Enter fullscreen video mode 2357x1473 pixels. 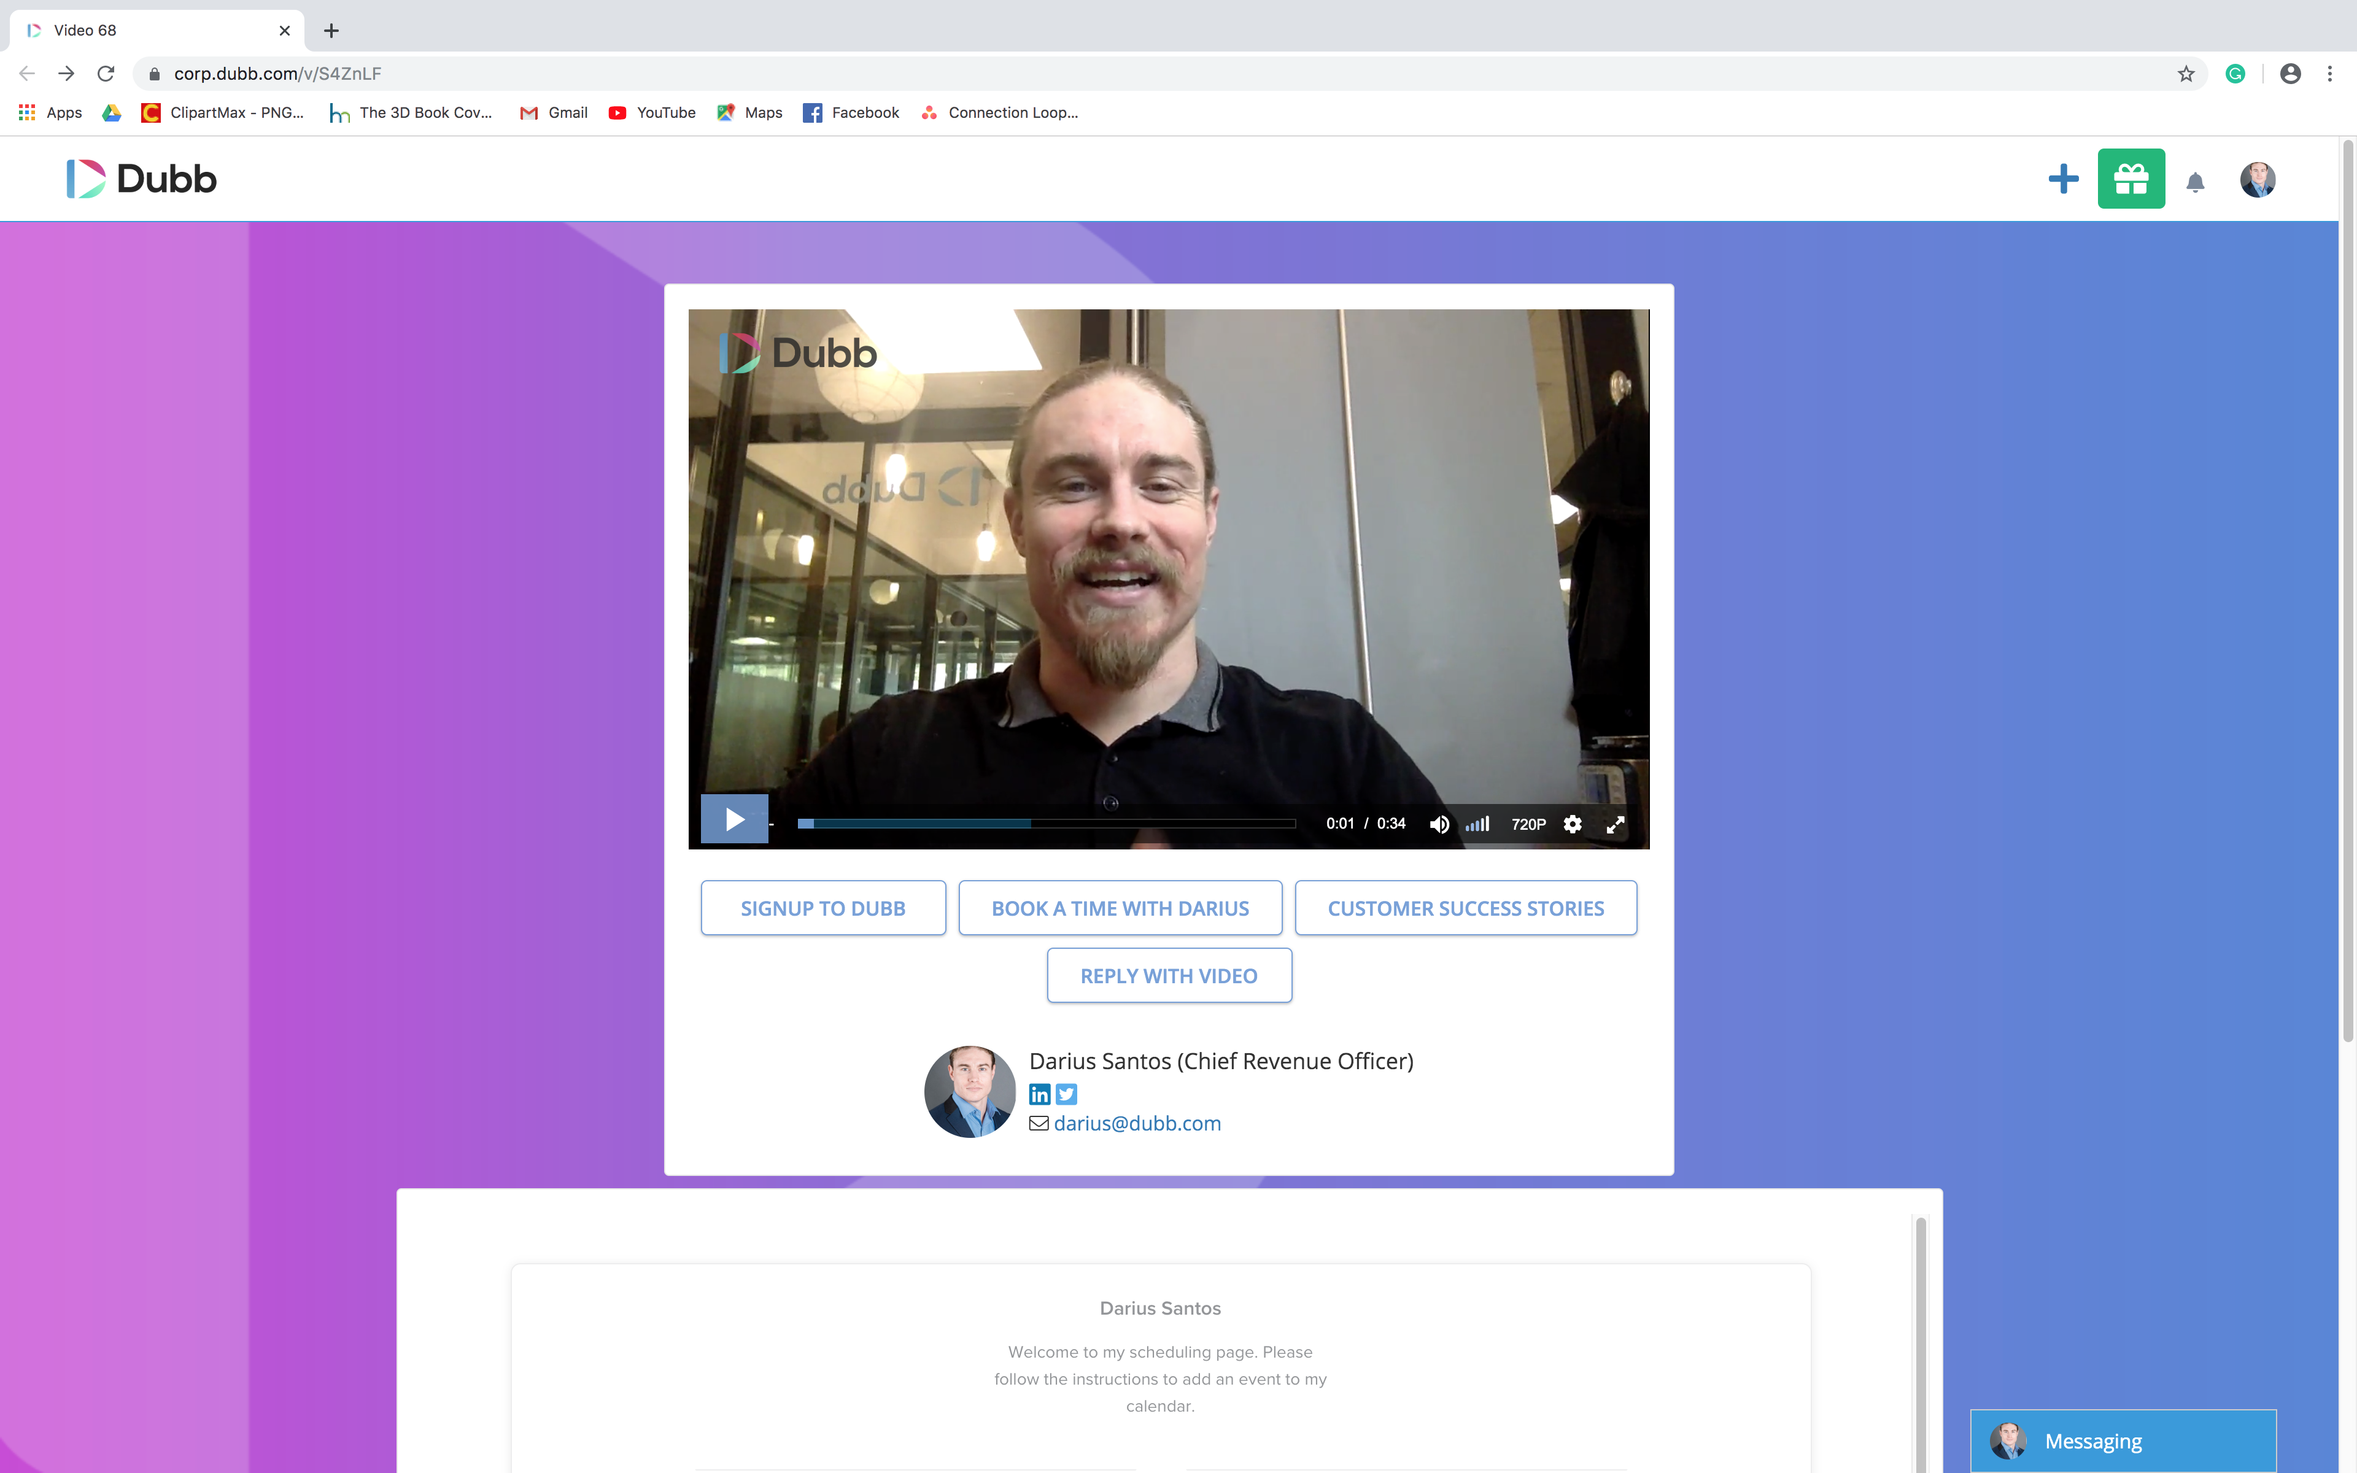[1615, 824]
